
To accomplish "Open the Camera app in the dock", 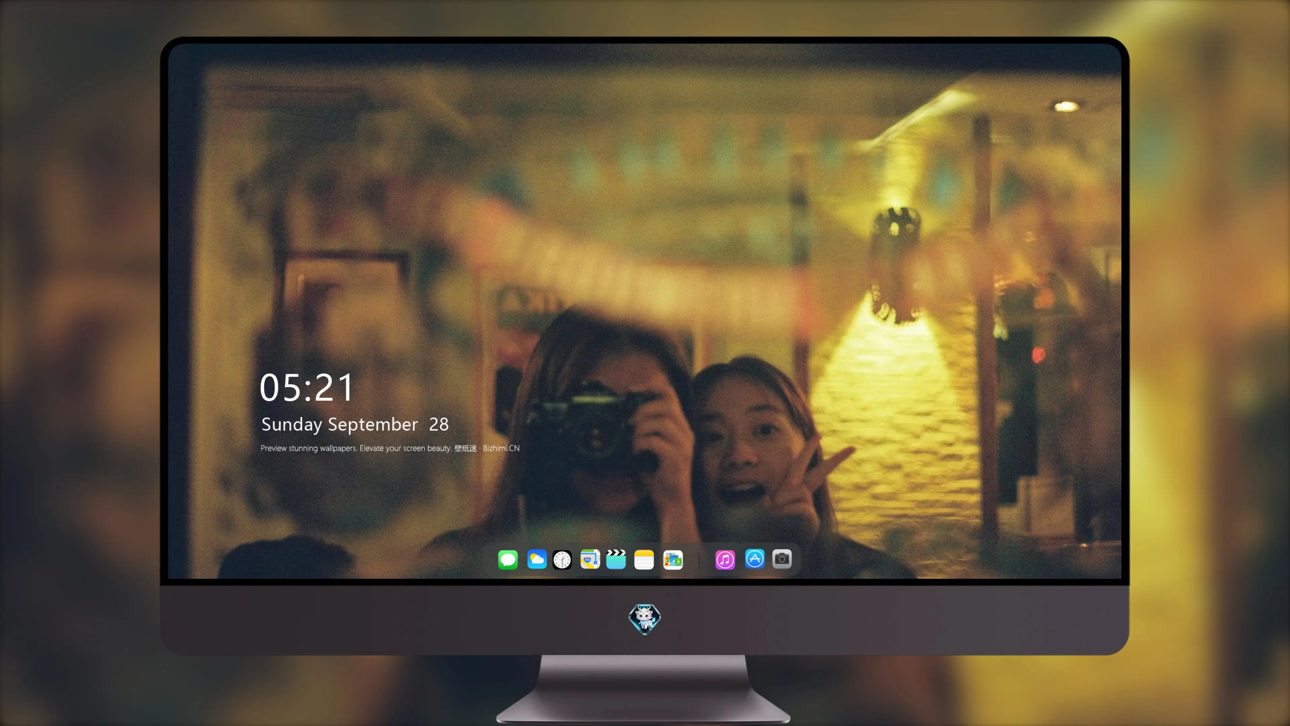I will pyautogui.click(x=782, y=559).
